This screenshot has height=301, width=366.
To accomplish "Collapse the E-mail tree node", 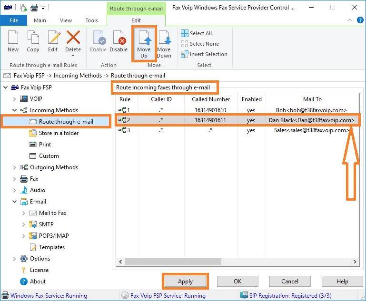I will point(14,202).
